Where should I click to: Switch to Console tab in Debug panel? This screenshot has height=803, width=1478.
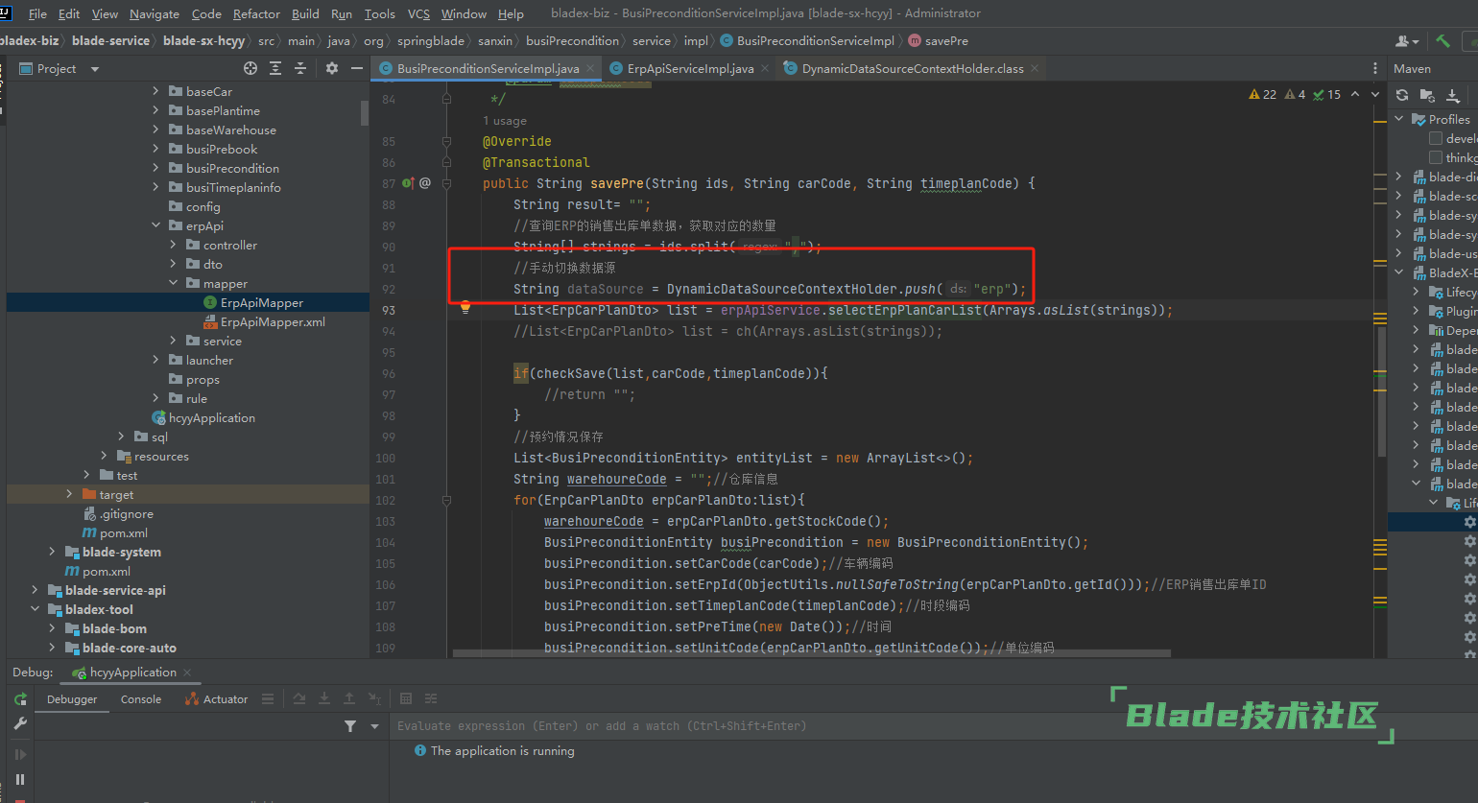tap(141, 699)
